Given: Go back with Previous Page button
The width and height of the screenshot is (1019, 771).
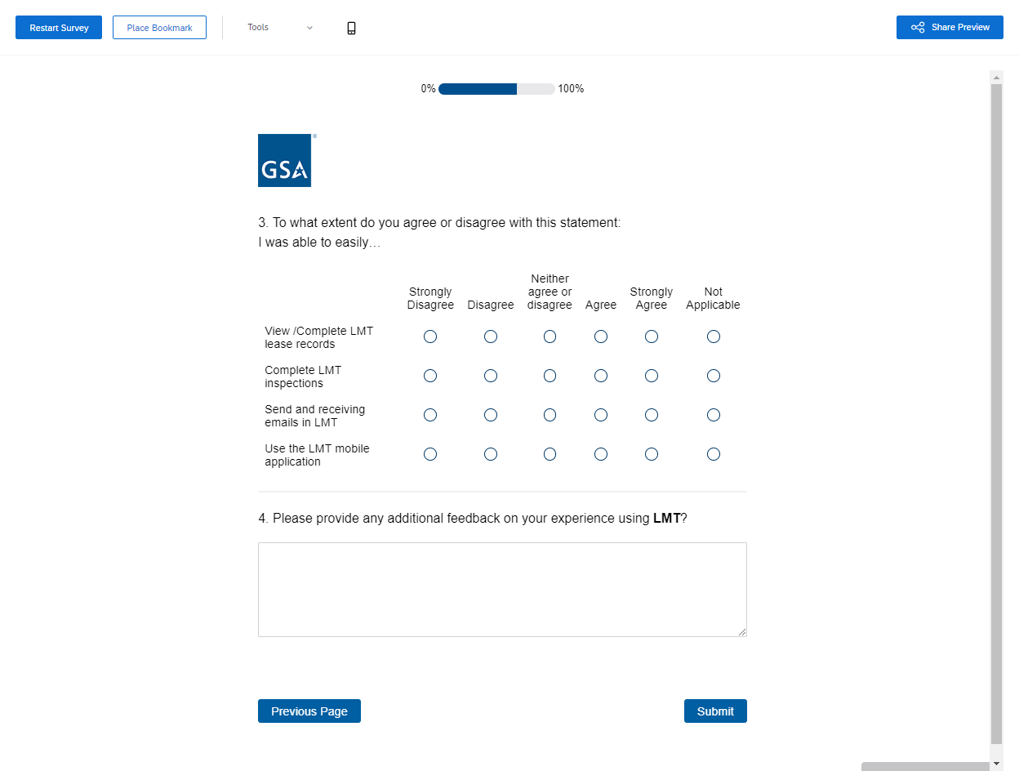Looking at the screenshot, I should 309,711.
